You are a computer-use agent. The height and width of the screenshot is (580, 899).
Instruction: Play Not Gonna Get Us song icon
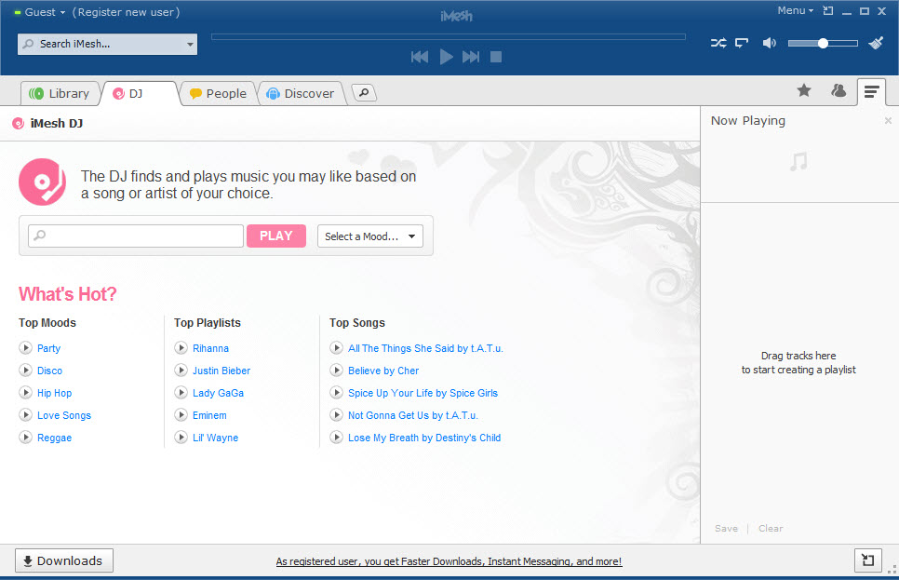tap(336, 415)
